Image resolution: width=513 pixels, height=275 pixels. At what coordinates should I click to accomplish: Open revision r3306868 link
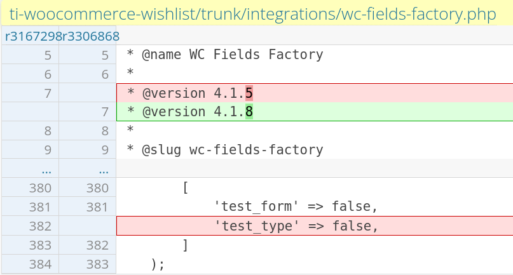(x=90, y=36)
